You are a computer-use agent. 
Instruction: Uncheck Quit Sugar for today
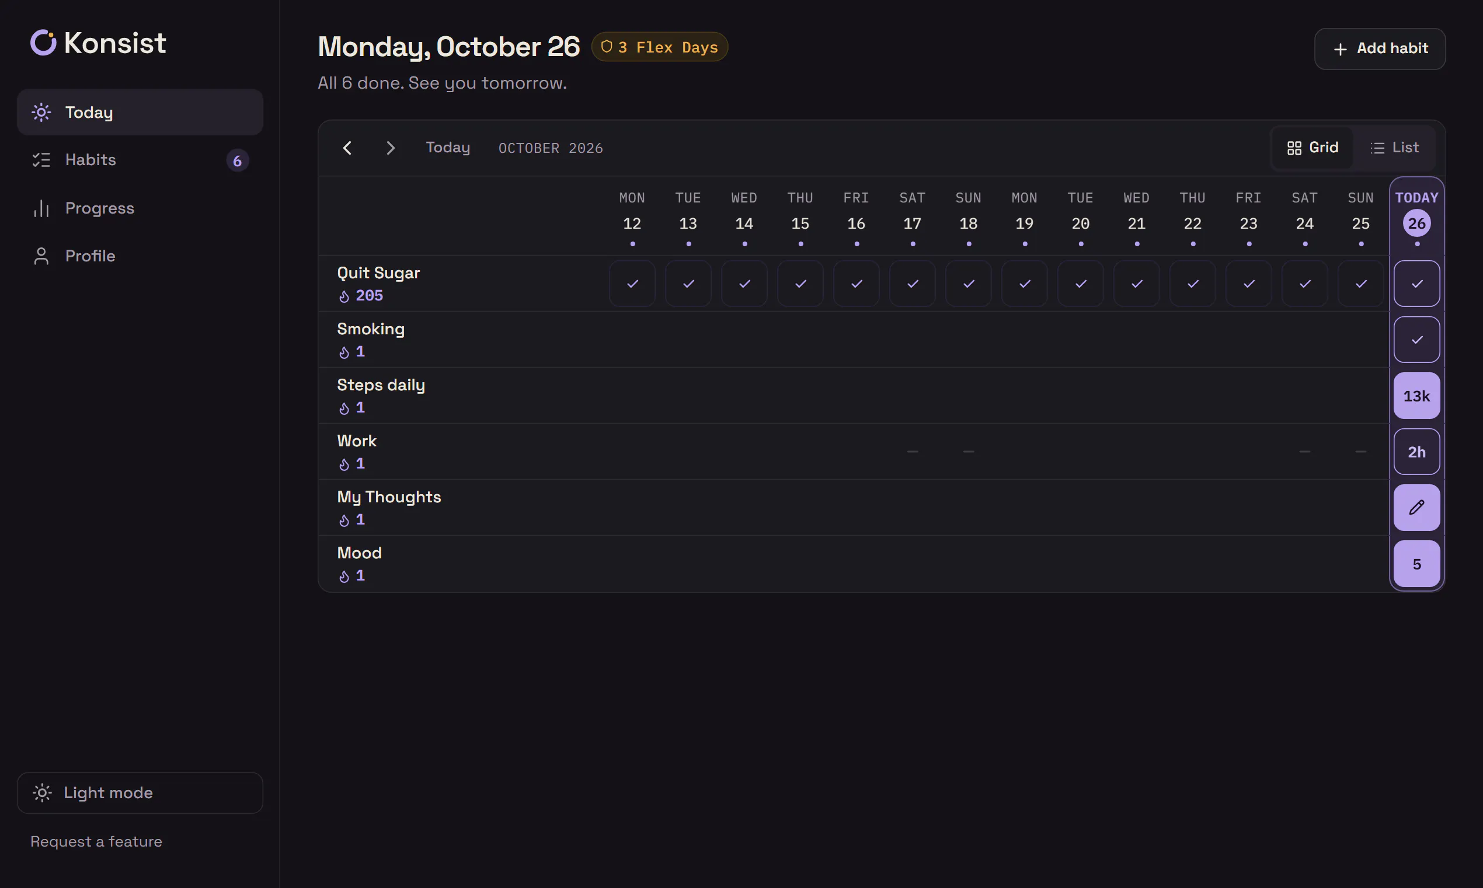coord(1416,284)
